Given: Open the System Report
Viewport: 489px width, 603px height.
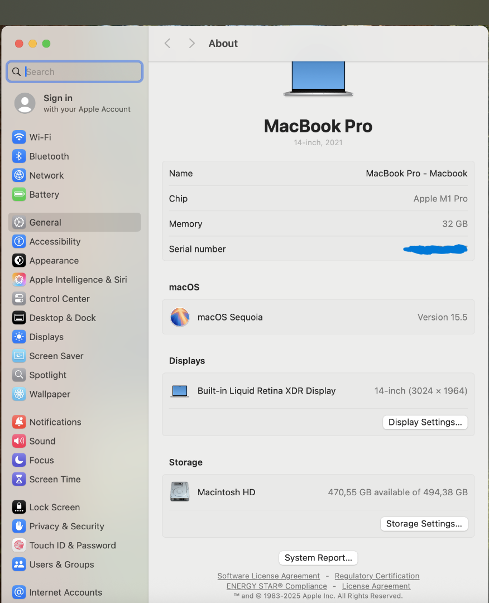Looking at the screenshot, I should click(318, 558).
